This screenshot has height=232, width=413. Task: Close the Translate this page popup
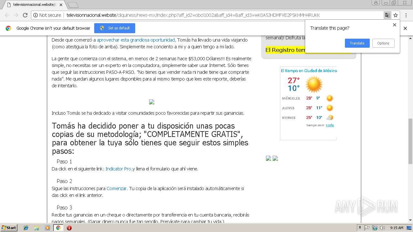(x=394, y=25)
